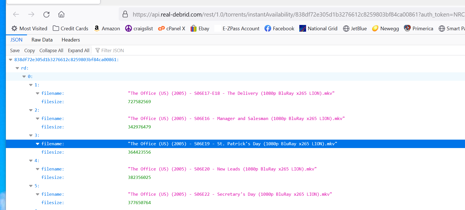Collapse the rd node

pos(17,68)
